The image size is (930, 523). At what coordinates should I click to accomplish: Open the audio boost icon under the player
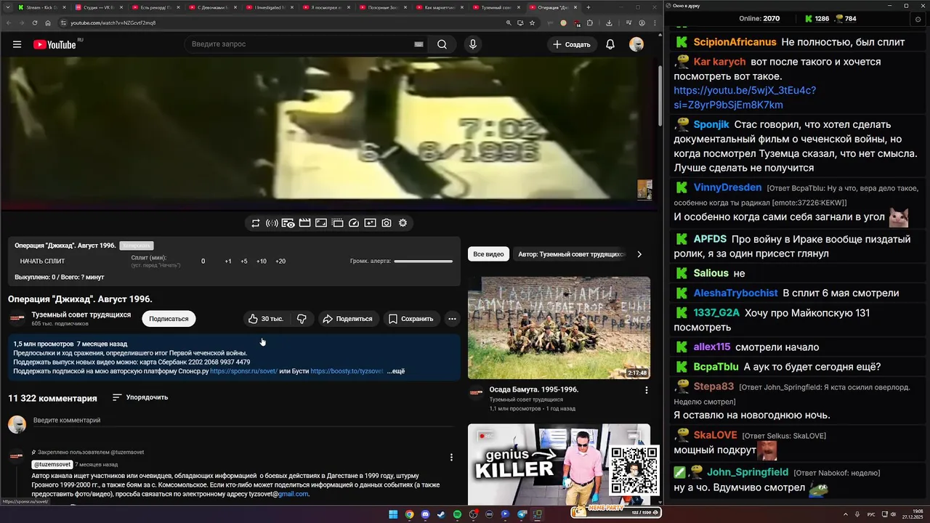click(x=272, y=223)
